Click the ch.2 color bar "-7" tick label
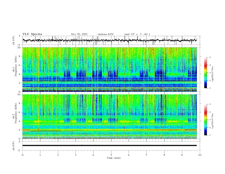This screenshot has height=174, width=225. click(209, 135)
